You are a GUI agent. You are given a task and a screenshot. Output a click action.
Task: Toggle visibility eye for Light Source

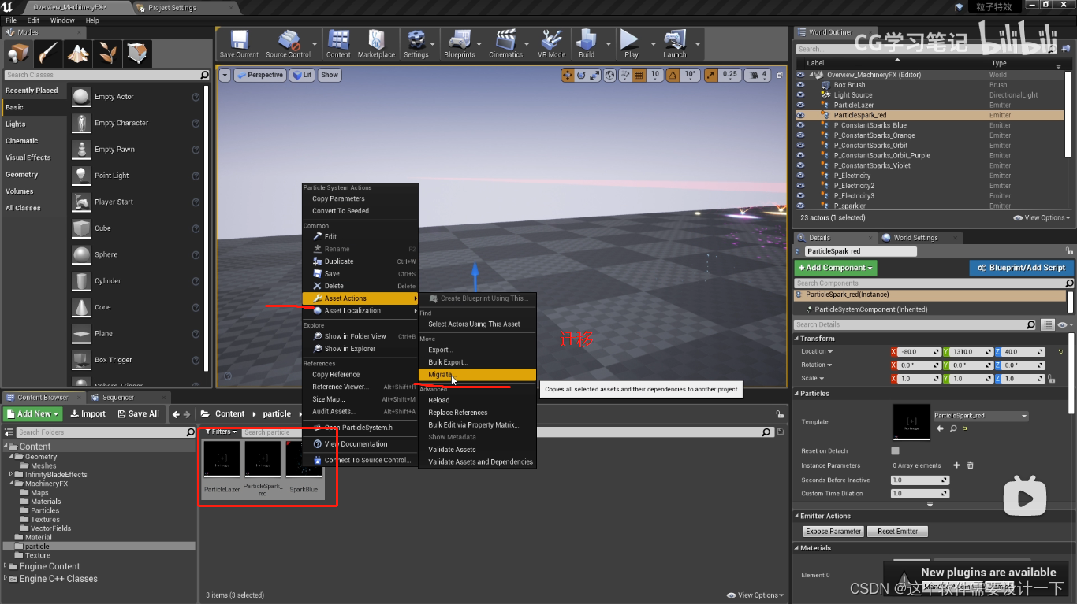(x=800, y=95)
